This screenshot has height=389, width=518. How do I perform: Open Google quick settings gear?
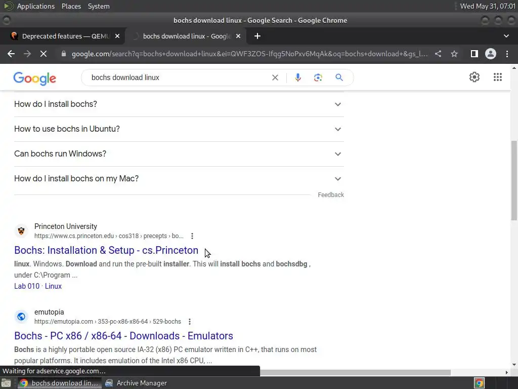click(474, 77)
